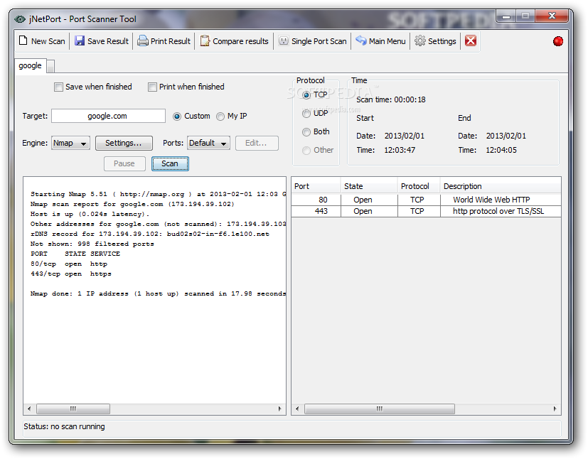
Task: Click the results table horizontal scrollbar thumb
Action: pyautogui.click(x=380, y=409)
